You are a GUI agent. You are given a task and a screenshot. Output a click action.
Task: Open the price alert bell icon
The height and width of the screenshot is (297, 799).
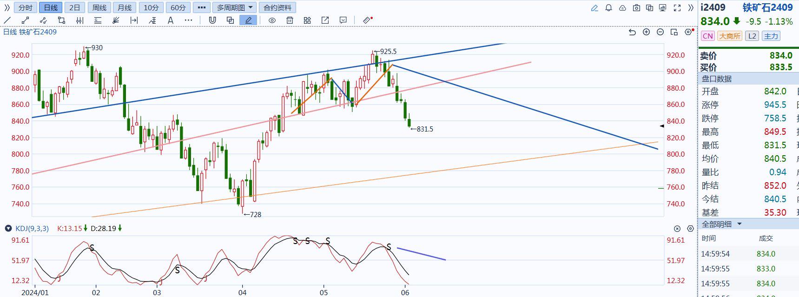pos(608,8)
